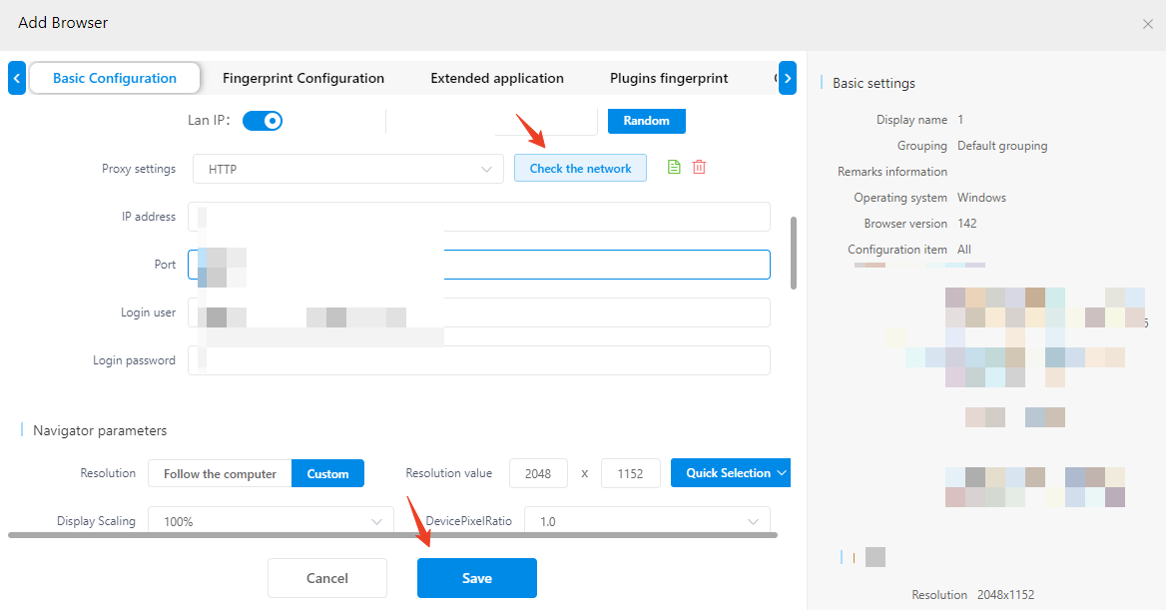This screenshot has height=610, width=1166.
Task: Click the Cancel button
Action: tap(327, 578)
